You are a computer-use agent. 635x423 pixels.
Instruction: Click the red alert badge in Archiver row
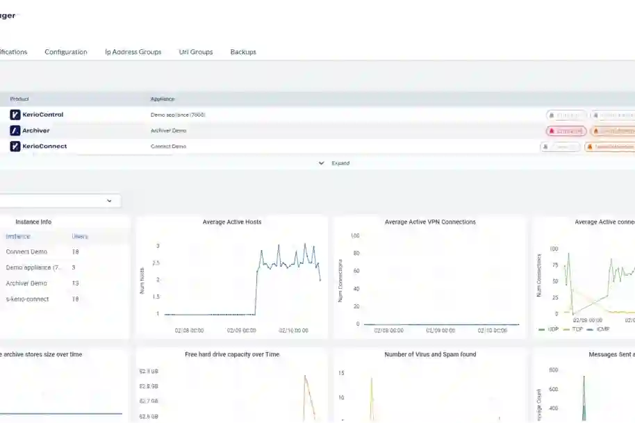click(566, 131)
